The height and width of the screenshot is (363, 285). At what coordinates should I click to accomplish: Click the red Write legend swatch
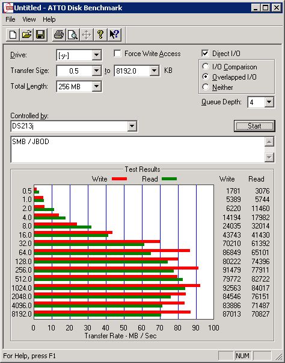(x=119, y=179)
